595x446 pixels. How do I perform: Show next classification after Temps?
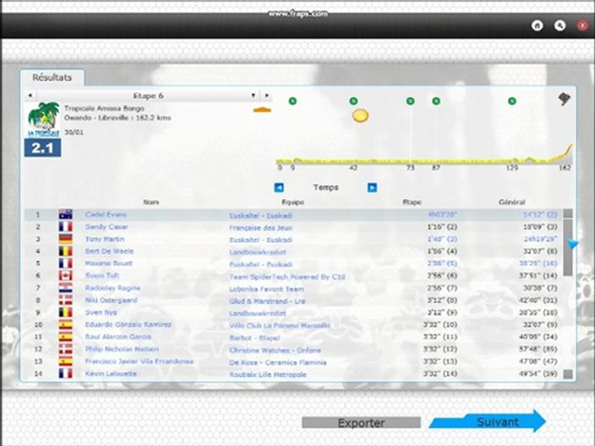pyautogui.click(x=372, y=187)
